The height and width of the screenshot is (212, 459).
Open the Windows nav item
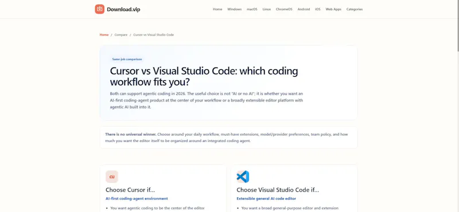235,9
